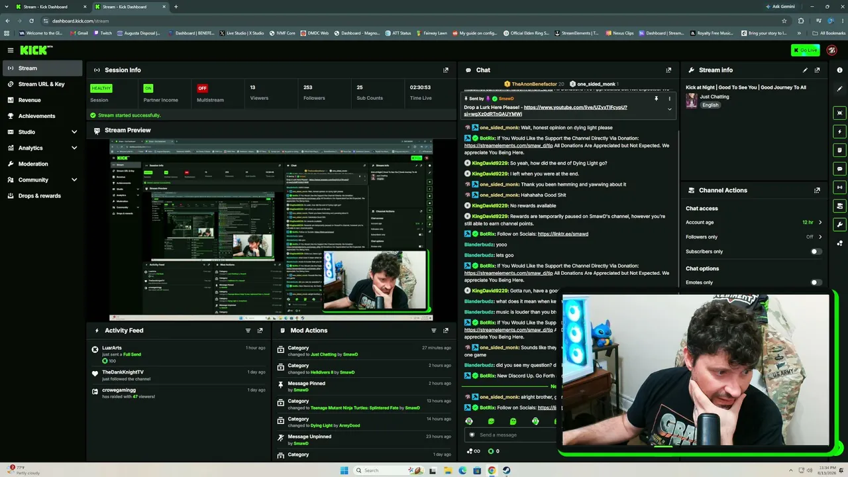848x477 pixels.
Task: Open Stream URL & Key in the sidebar
Action: (42, 84)
